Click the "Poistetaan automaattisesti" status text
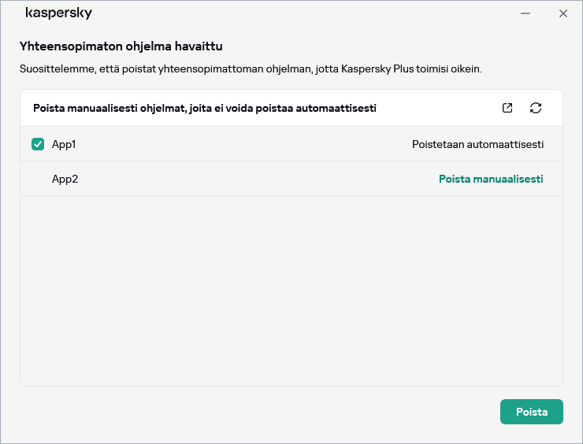The image size is (583, 444). click(x=477, y=144)
